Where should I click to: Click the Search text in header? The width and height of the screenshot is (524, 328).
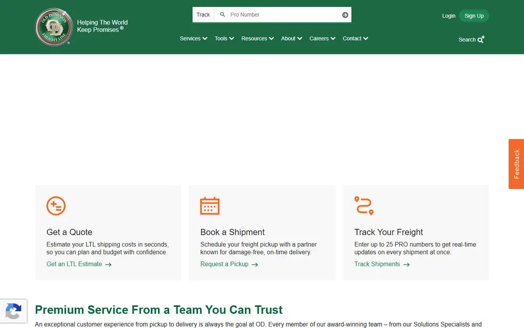467,40
